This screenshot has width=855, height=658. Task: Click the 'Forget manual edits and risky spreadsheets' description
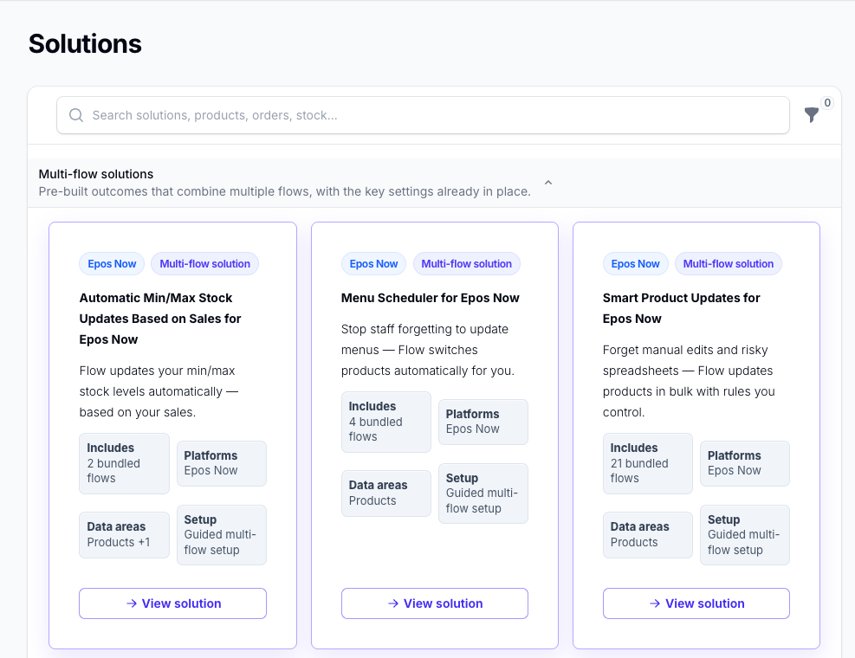pos(689,381)
